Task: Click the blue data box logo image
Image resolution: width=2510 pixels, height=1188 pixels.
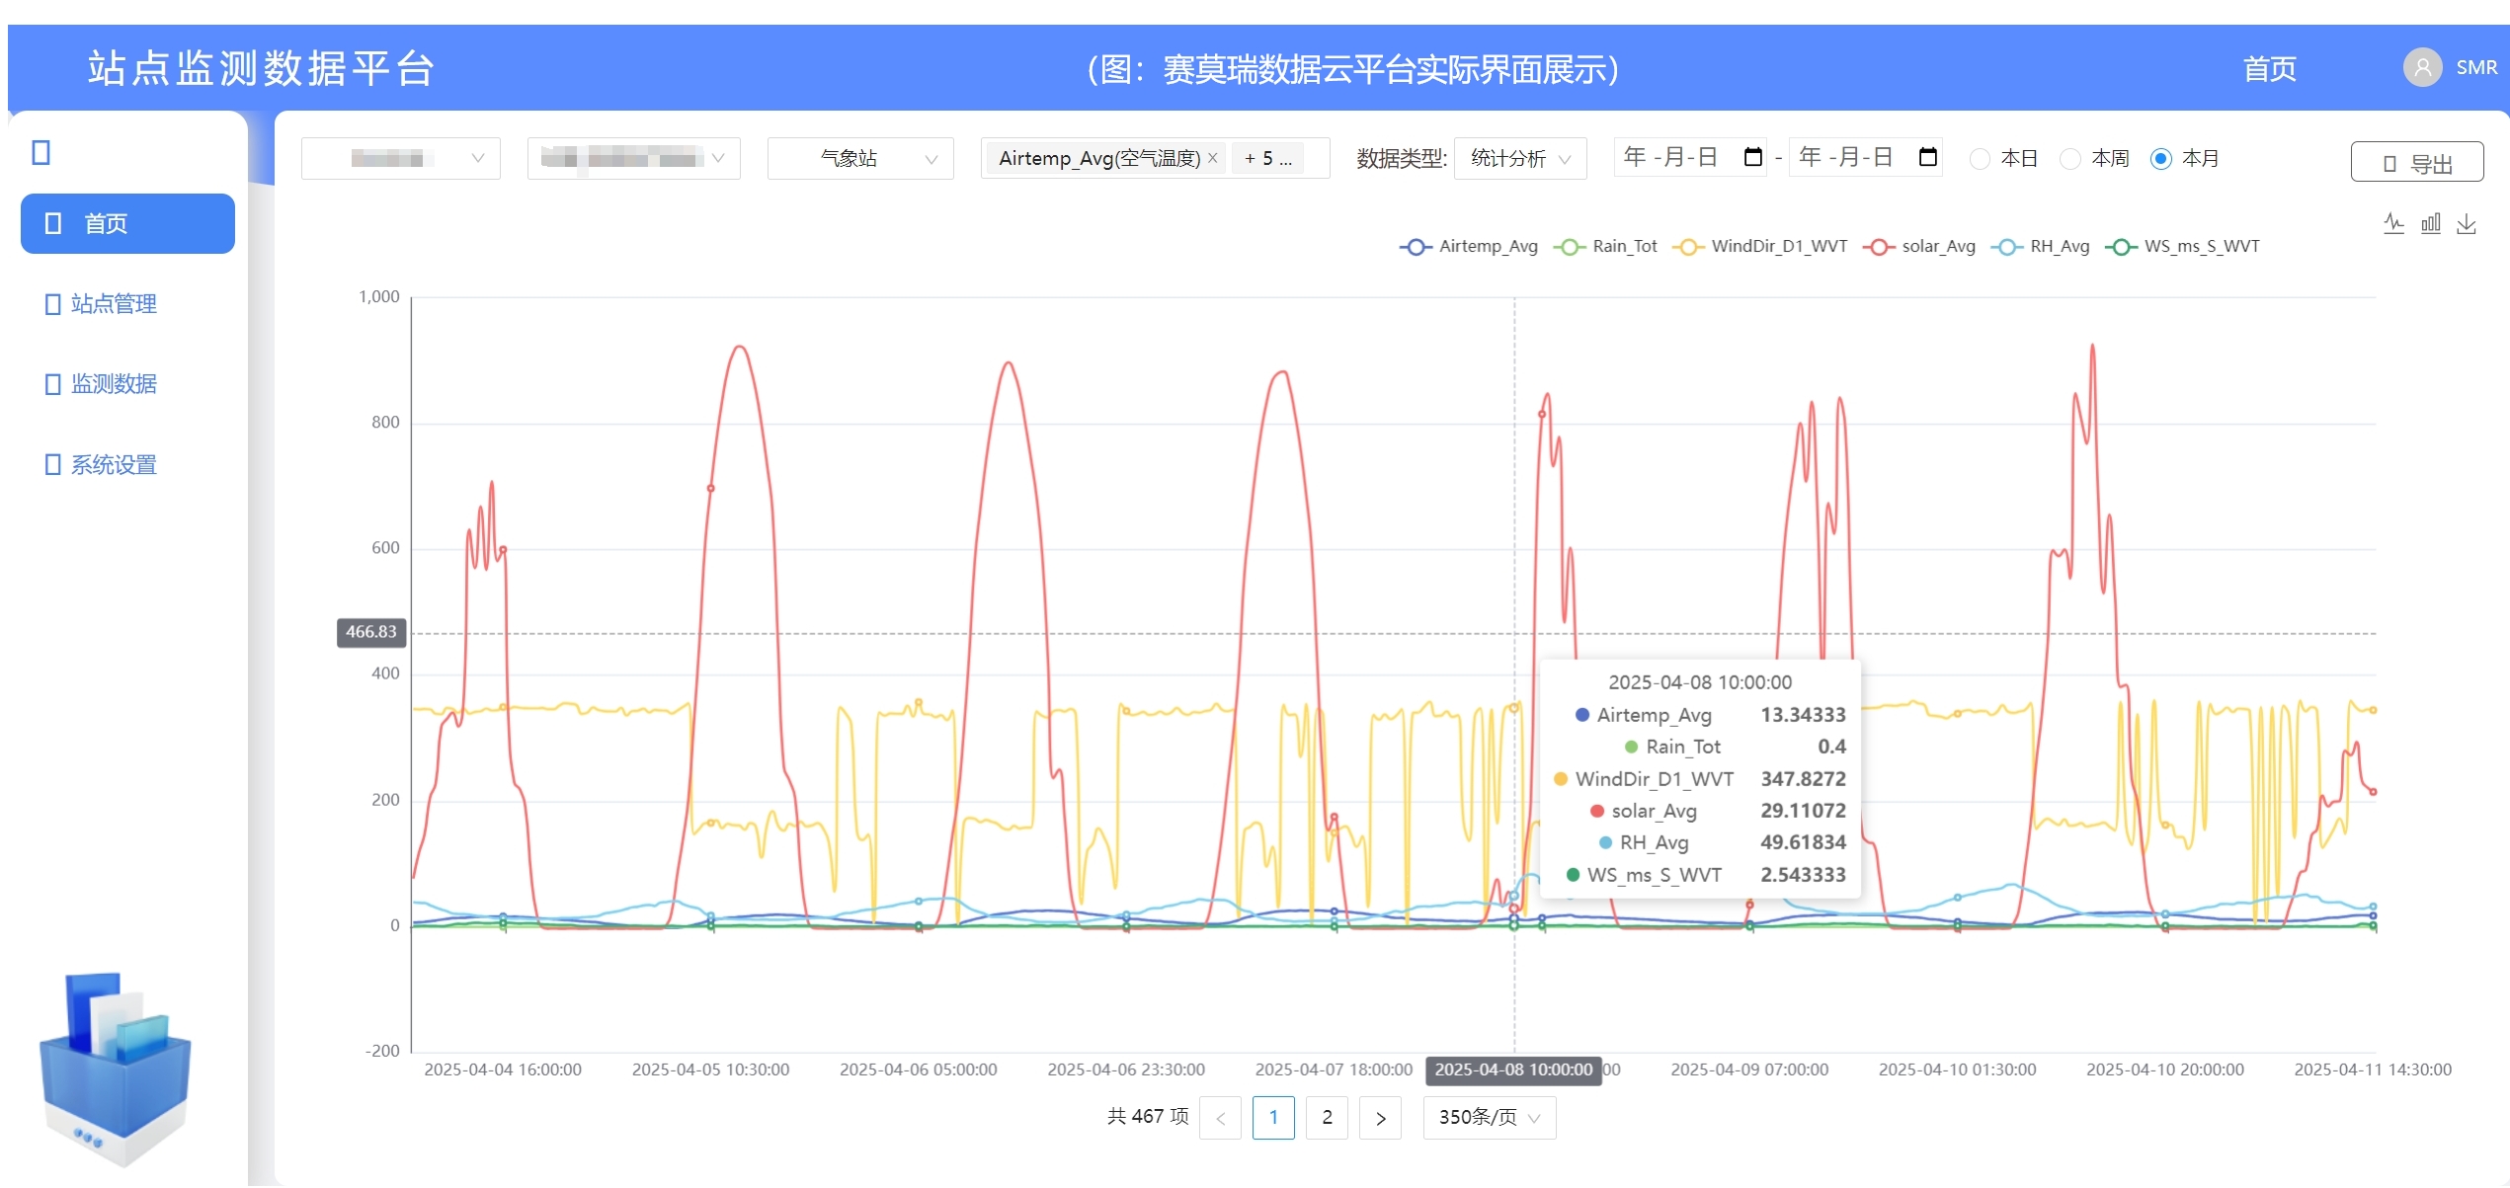Action: click(x=115, y=1069)
